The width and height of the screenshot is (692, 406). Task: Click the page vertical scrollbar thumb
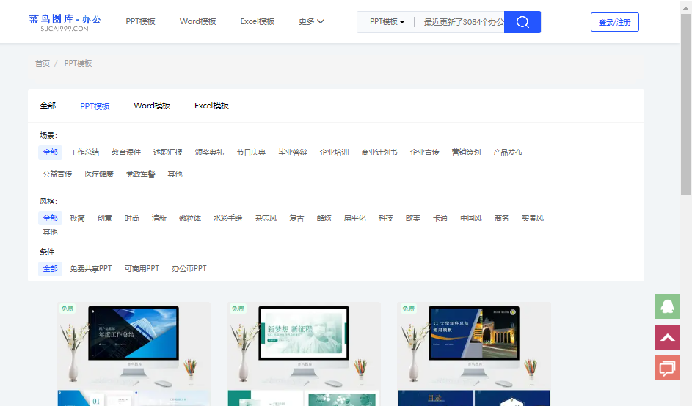tap(685, 105)
